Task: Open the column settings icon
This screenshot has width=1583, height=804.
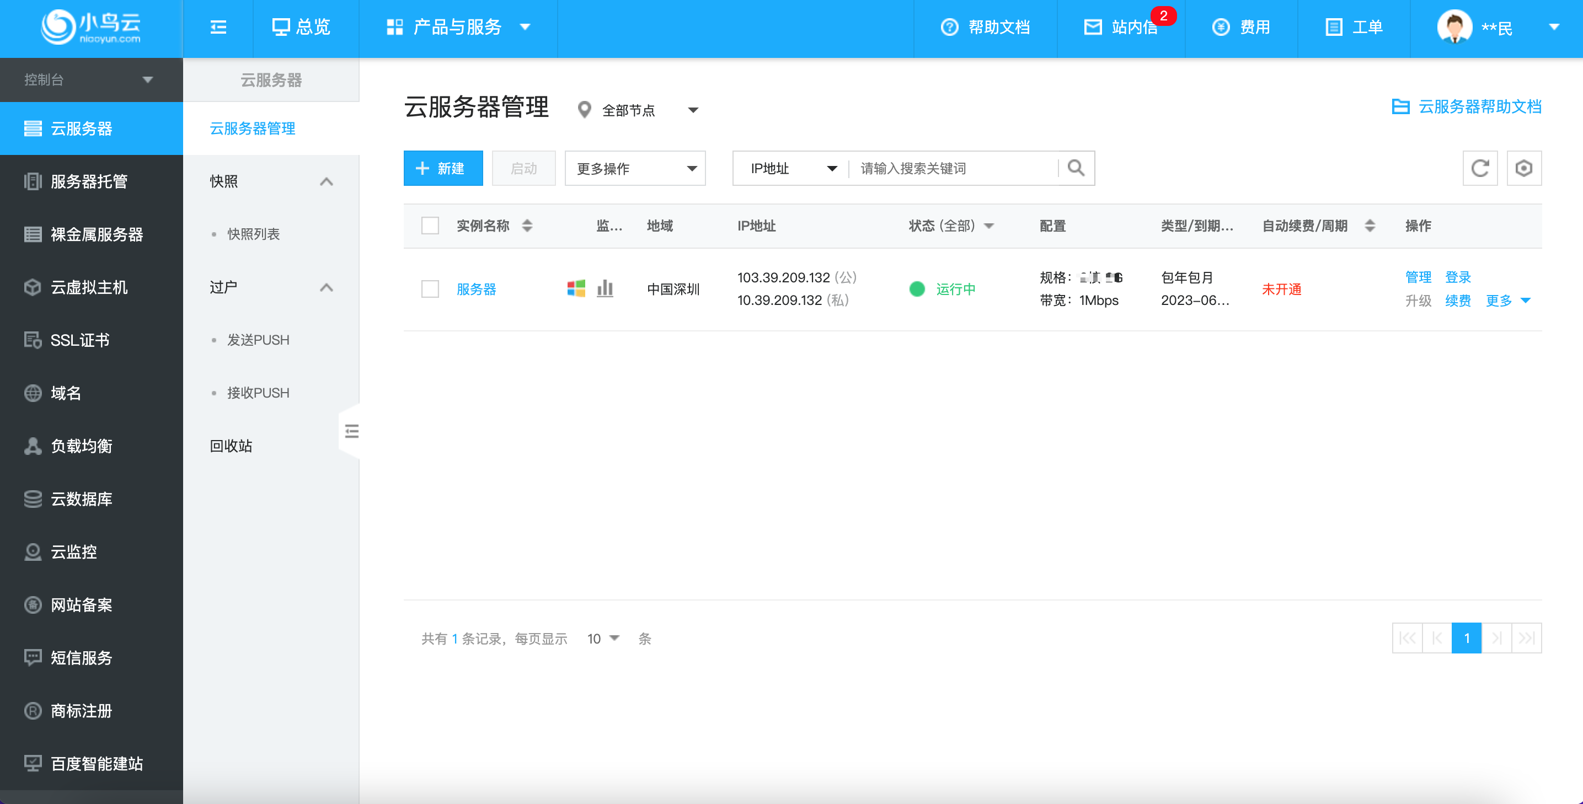Action: coord(1524,168)
